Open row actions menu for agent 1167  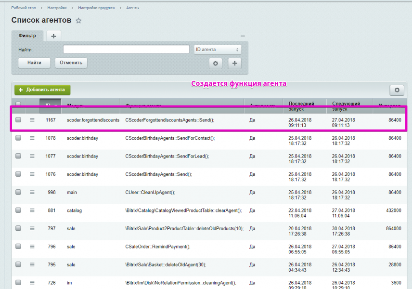click(x=32, y=120)
